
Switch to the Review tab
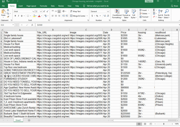pos(61,6)
